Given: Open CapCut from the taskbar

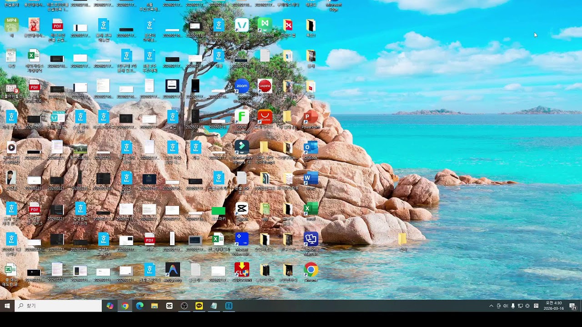Looking at the screenshot, I should point(170,306).
